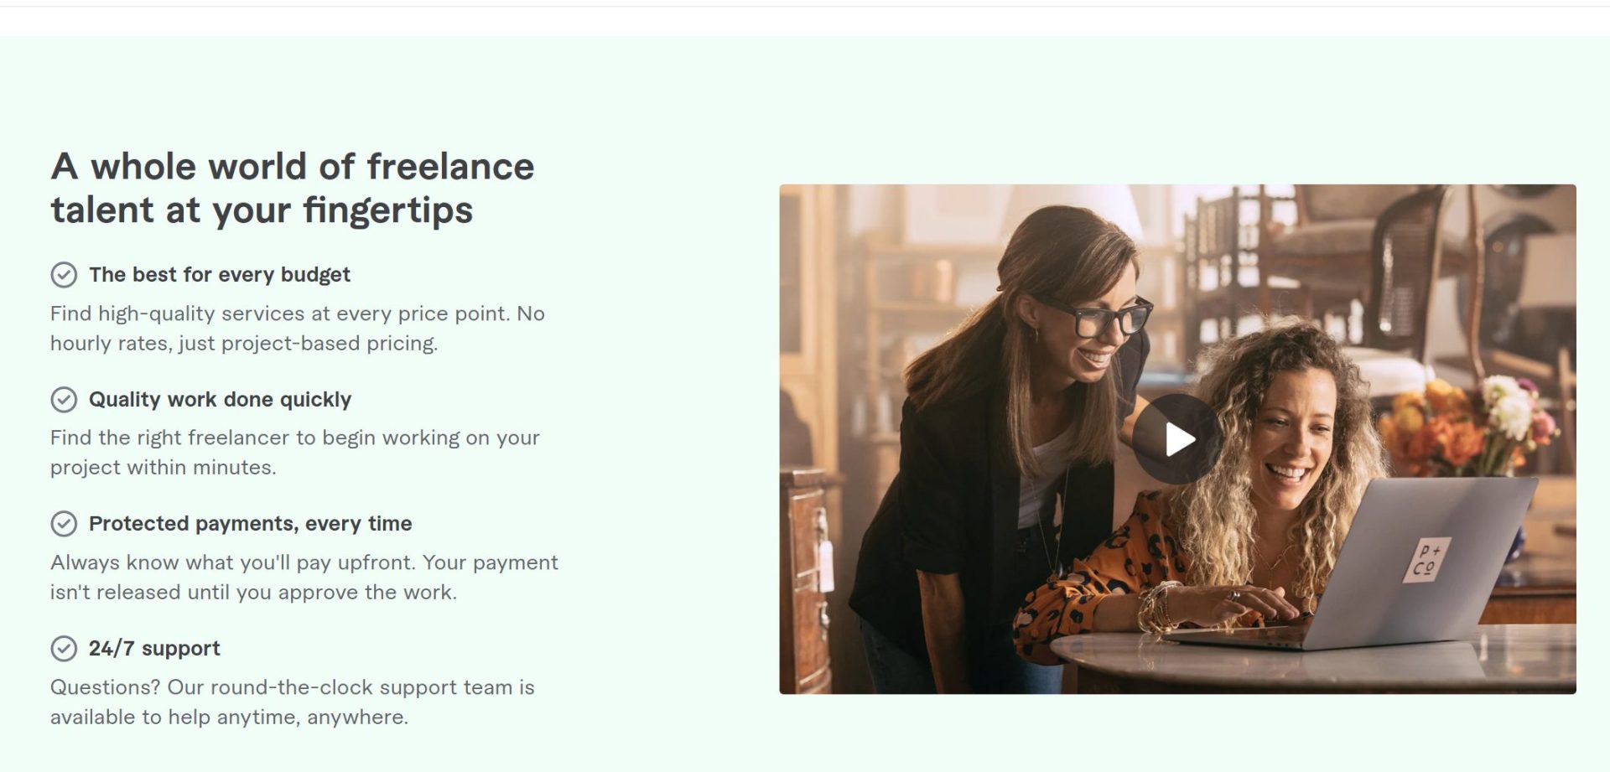Click checkmark icon beside "24/7 support"
Viewport: 1610px width, 772px height.
coord(64,649)
